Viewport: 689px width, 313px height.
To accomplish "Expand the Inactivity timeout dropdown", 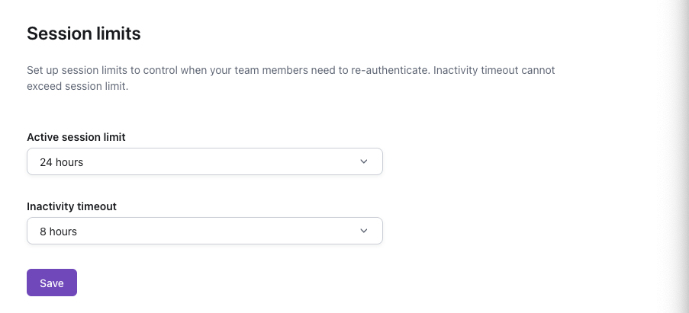I will (x=204, y=231).
